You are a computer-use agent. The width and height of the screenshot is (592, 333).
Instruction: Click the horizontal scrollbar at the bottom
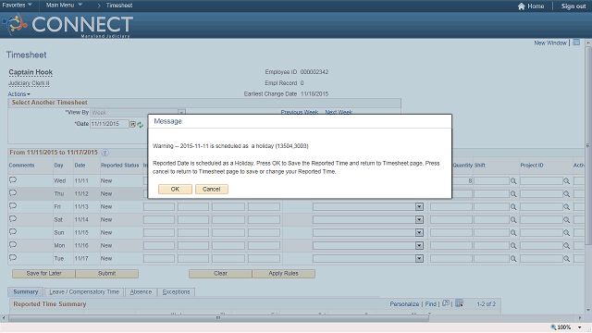(218, 318)
